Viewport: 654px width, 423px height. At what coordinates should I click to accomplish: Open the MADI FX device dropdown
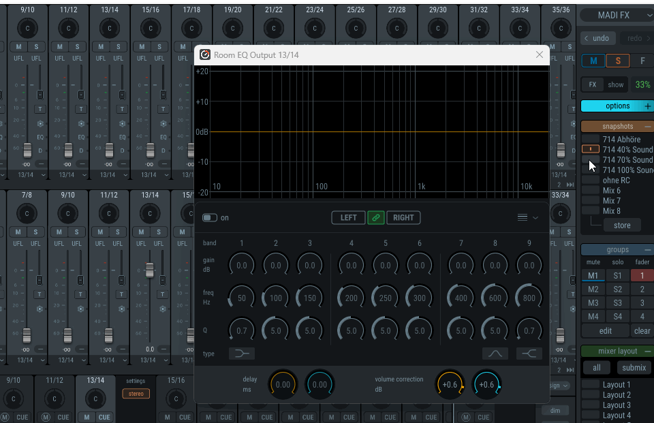point(614,15)
